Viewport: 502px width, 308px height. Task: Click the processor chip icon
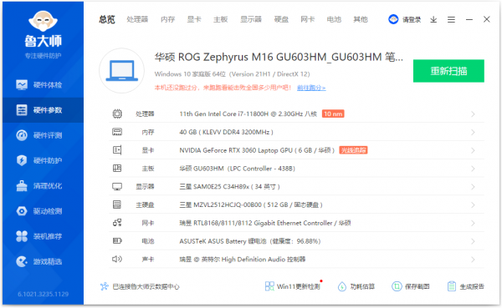pyautogui.click(x=117, y=114)
